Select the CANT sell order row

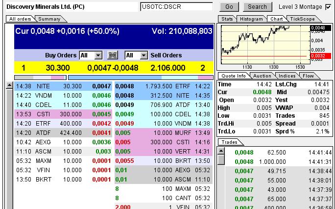[164, 198]
